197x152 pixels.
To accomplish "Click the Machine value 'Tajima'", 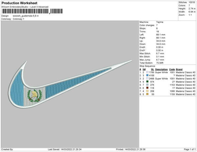I will tap(160, 22).
